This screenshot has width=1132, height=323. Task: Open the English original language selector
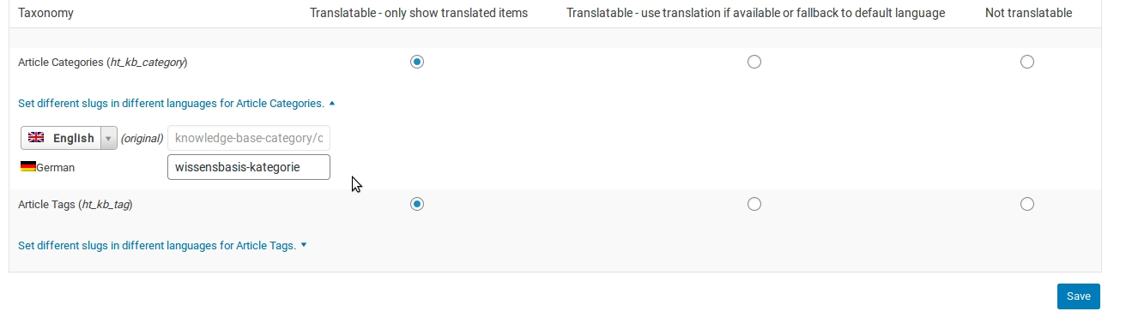click(69, 138)
